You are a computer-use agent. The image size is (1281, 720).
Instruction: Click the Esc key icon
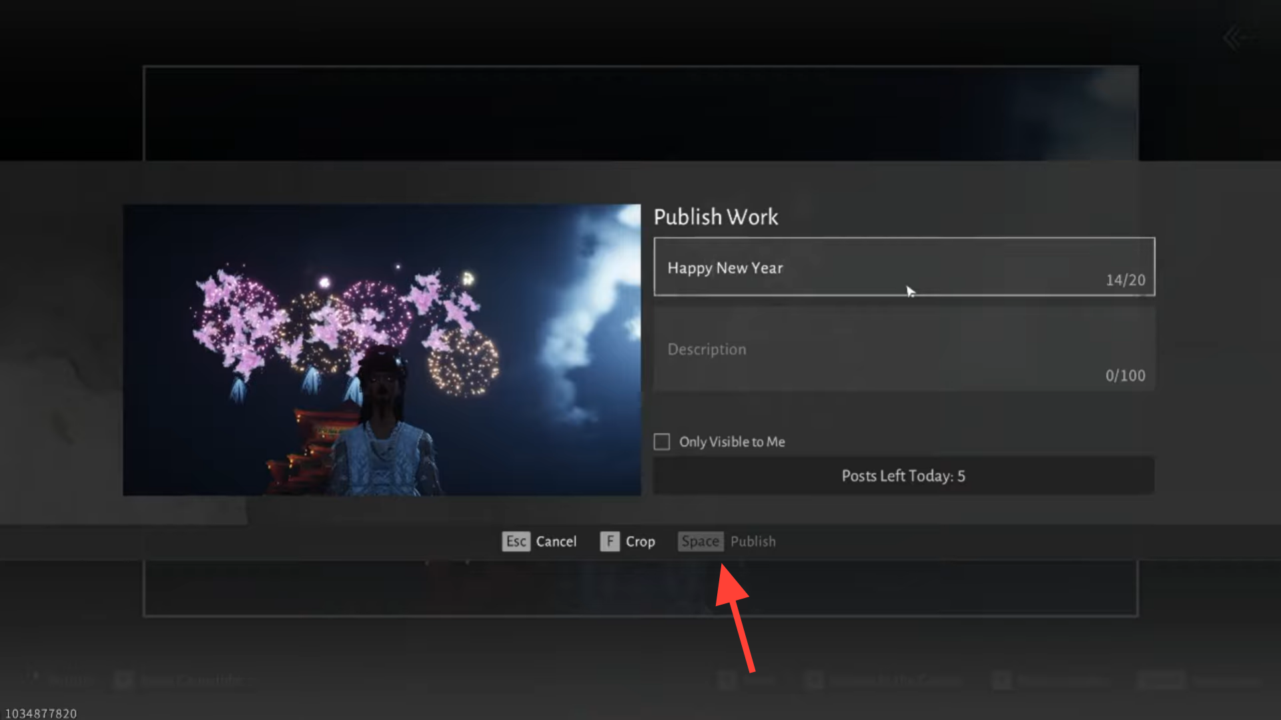(516, 541)
